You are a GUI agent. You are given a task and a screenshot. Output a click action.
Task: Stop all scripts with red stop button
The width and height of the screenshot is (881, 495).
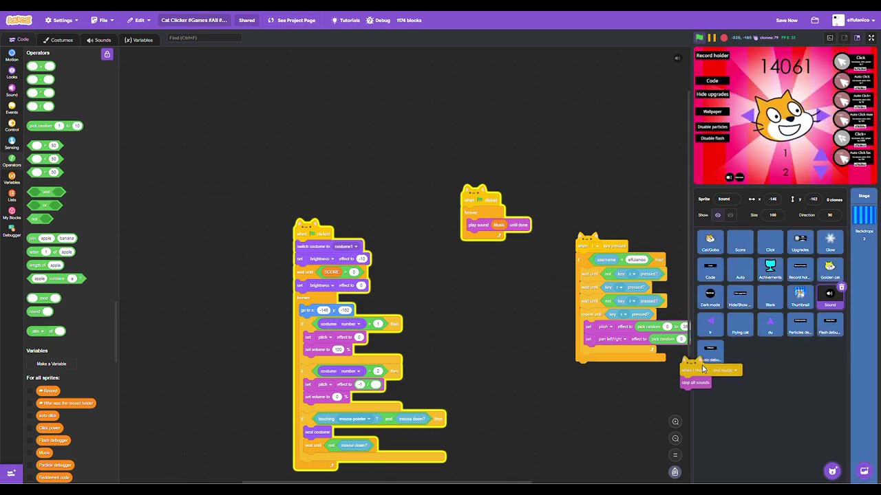tap(724, 38)
